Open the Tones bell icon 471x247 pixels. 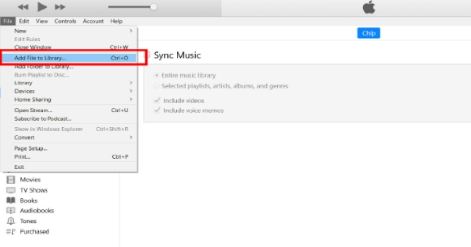coord(10,221)
